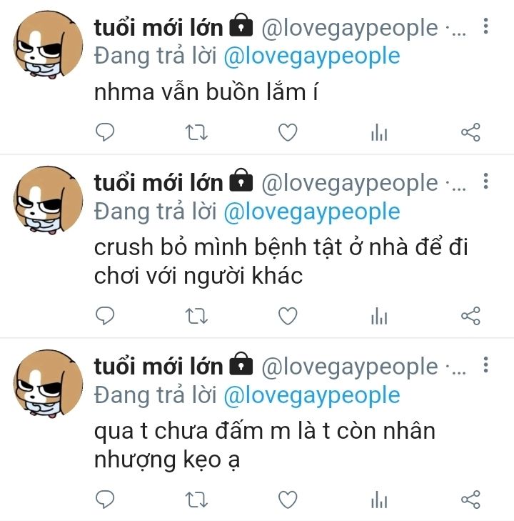514x521 pixels.
Task: Reply to the "qua t chưa đấm m" tweet
Action: click(105, 499)
